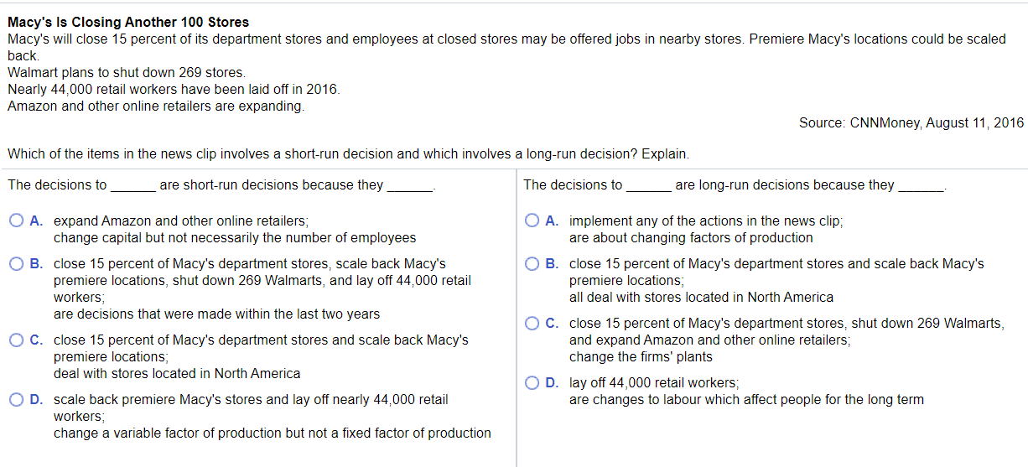Image resolution: width=1028 pixels, height=467 pixels.
Task: Select long-run option A about factors of production
Action: coord(532,221)
